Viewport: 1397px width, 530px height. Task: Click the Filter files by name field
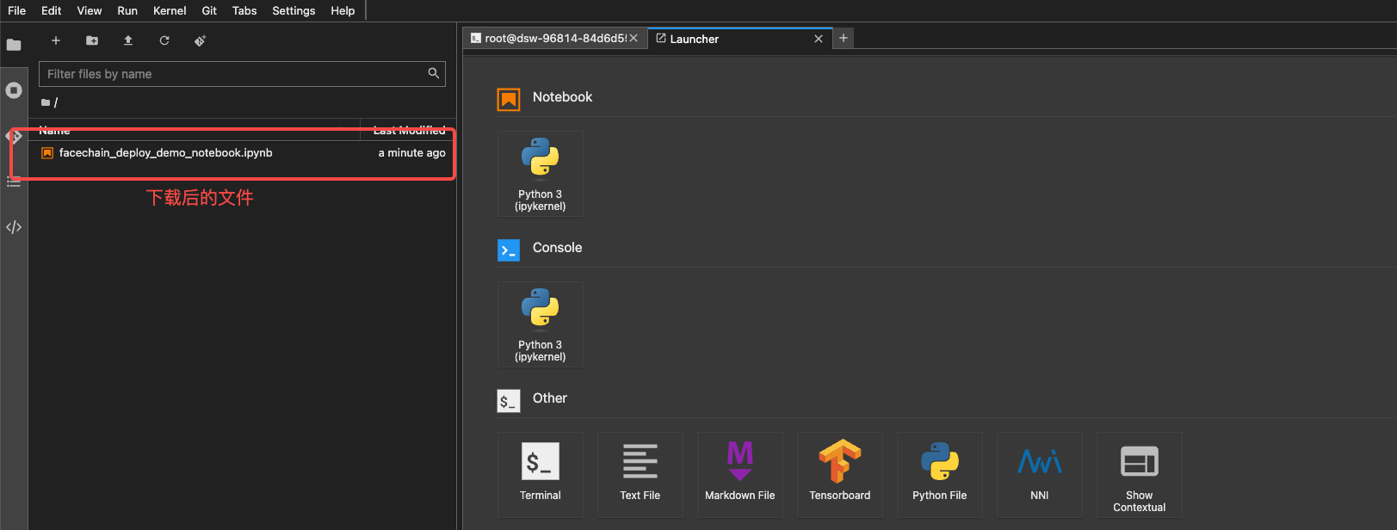[232, 74]
